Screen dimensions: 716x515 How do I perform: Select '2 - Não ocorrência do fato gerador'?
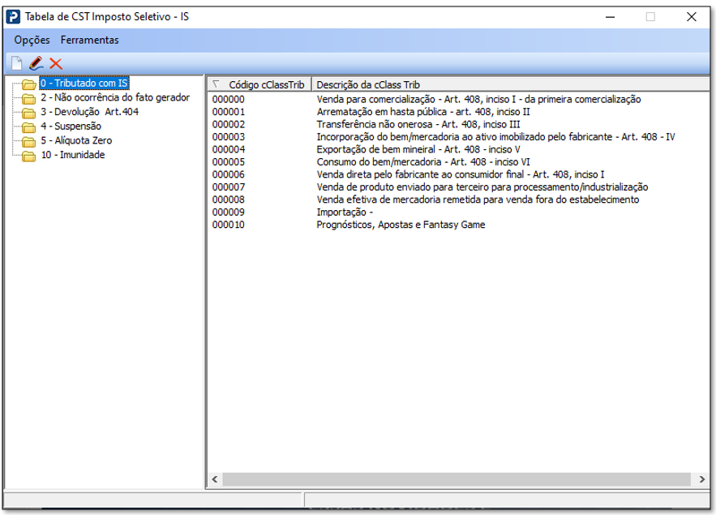click(x=114, y=98)
